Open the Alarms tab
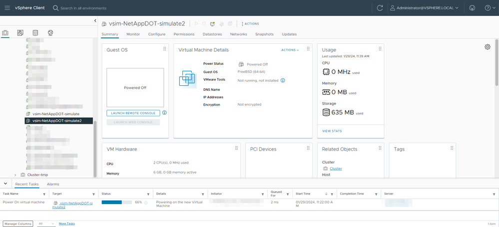Viewport: 499px width, 227px height. click(53, 184)
